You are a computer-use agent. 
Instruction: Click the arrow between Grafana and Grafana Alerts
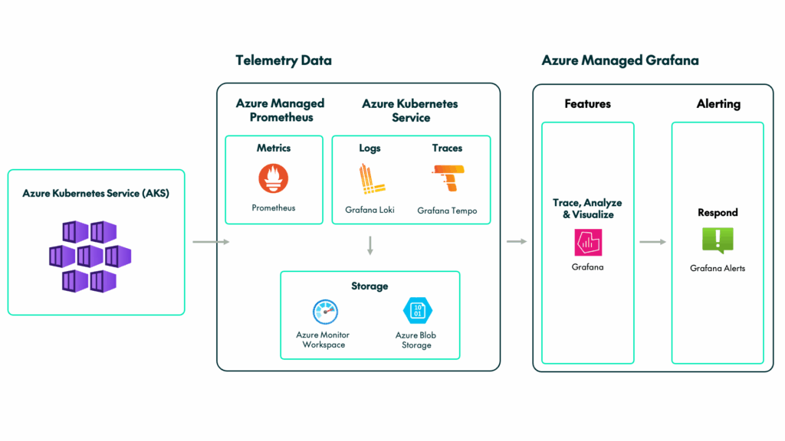pyautogui.click(x=653, y=242)
